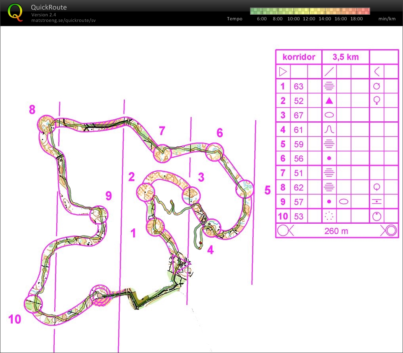The height and width of the screenshot is (353, 403).
Task: Click the 260 m finish distance text
Action: tap(336, 231)
